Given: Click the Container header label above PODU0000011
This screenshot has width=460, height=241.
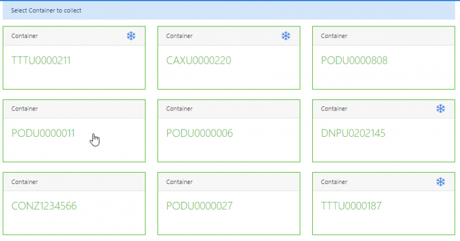Looking at the screenshot, I should [x=25, y=109].
